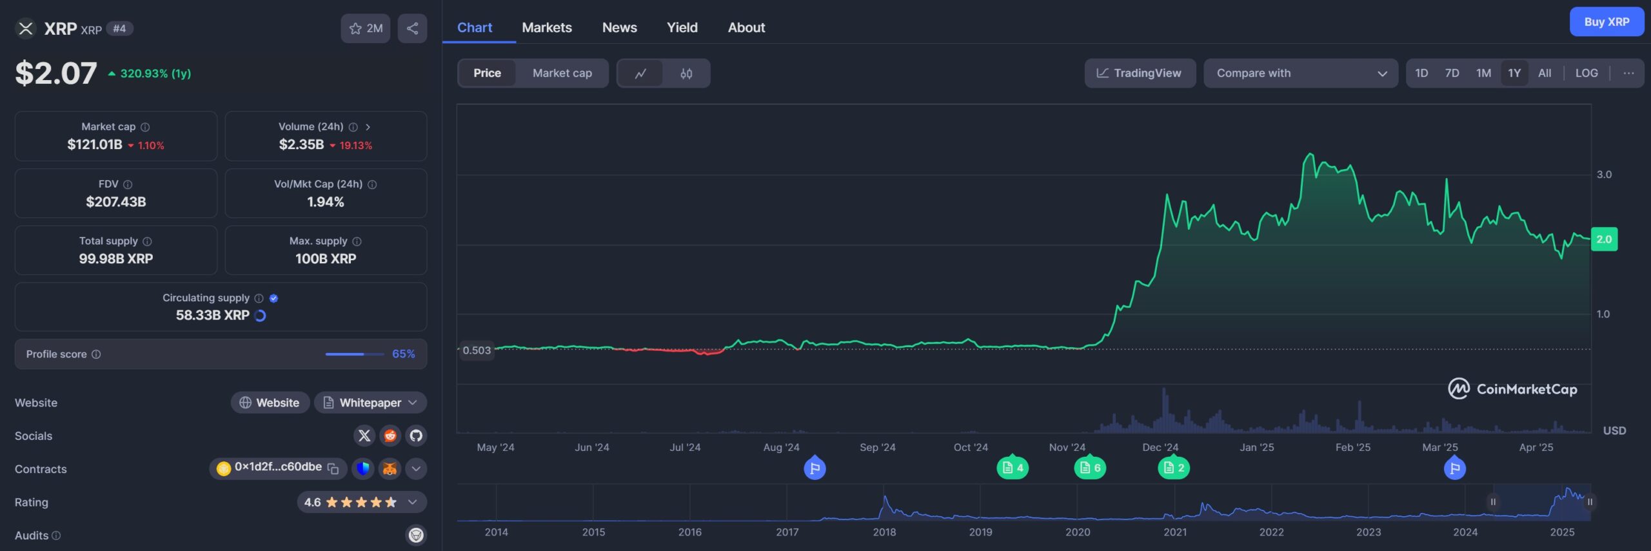Click Audits info icon

coord(56,536)
